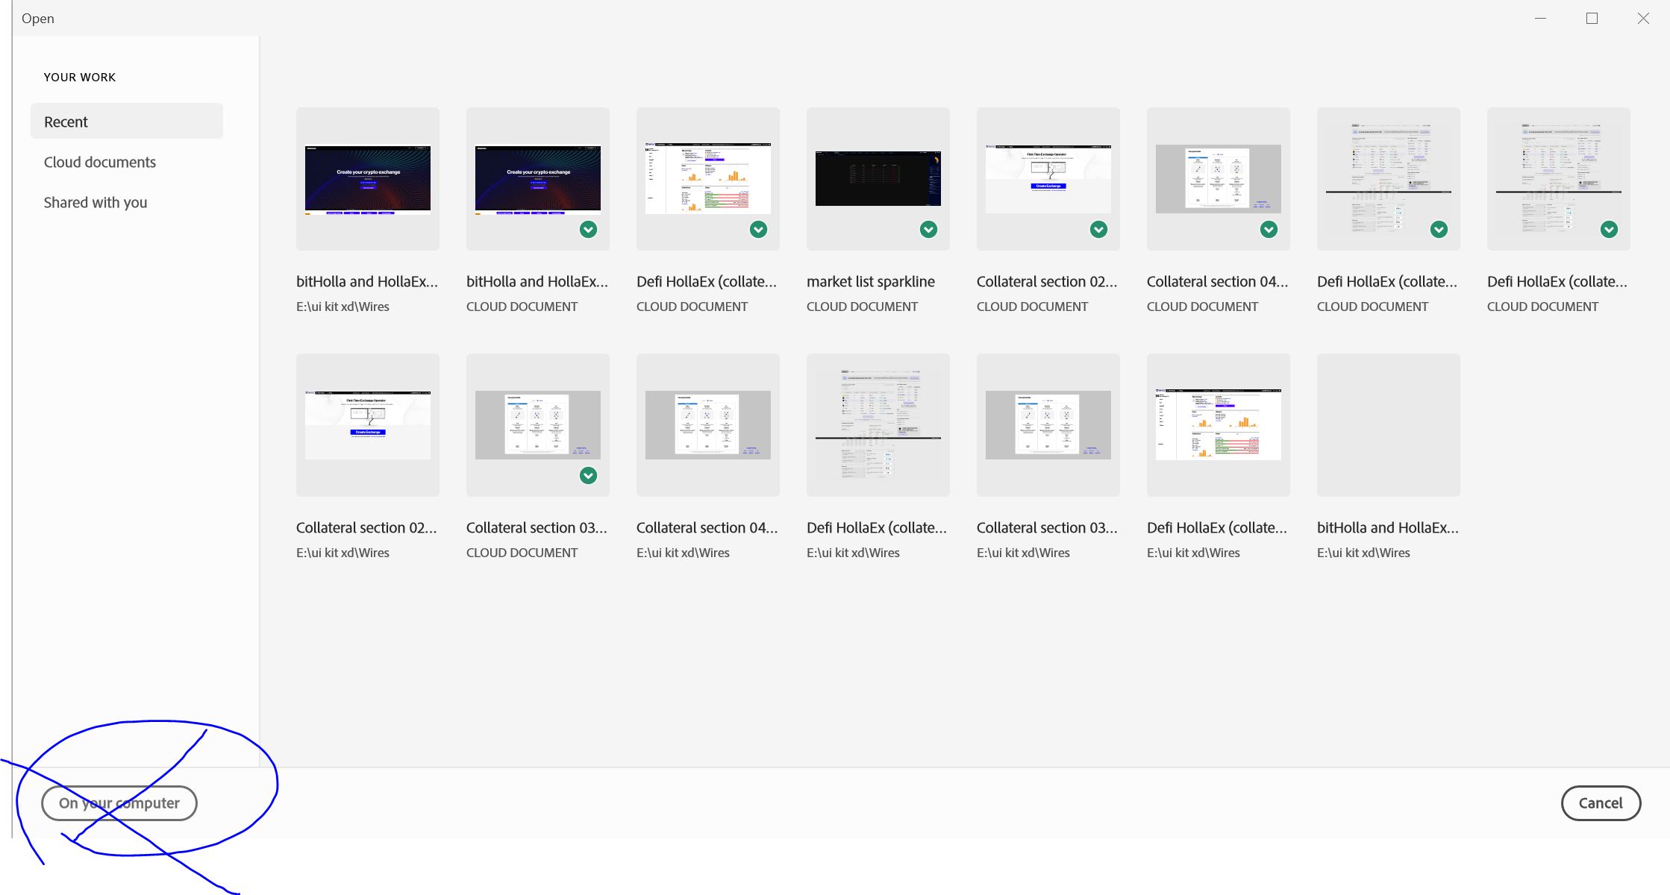Screen dimensions: 1670x895
Task: Click the sync icon on the last Defi HollaEx cloud document
Action: point(1609,230)
